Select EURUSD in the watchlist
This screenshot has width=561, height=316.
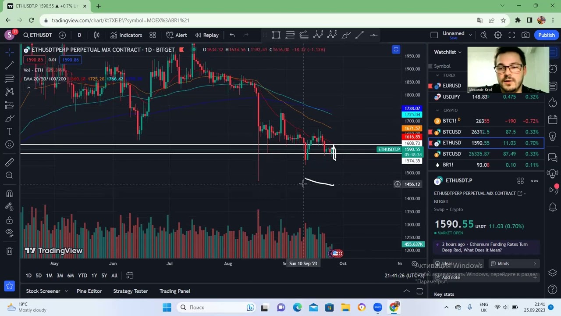click(486, 86)
